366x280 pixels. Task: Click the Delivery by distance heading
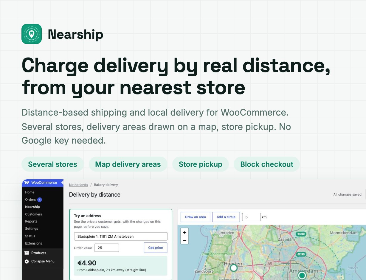[x=95, y=195]
